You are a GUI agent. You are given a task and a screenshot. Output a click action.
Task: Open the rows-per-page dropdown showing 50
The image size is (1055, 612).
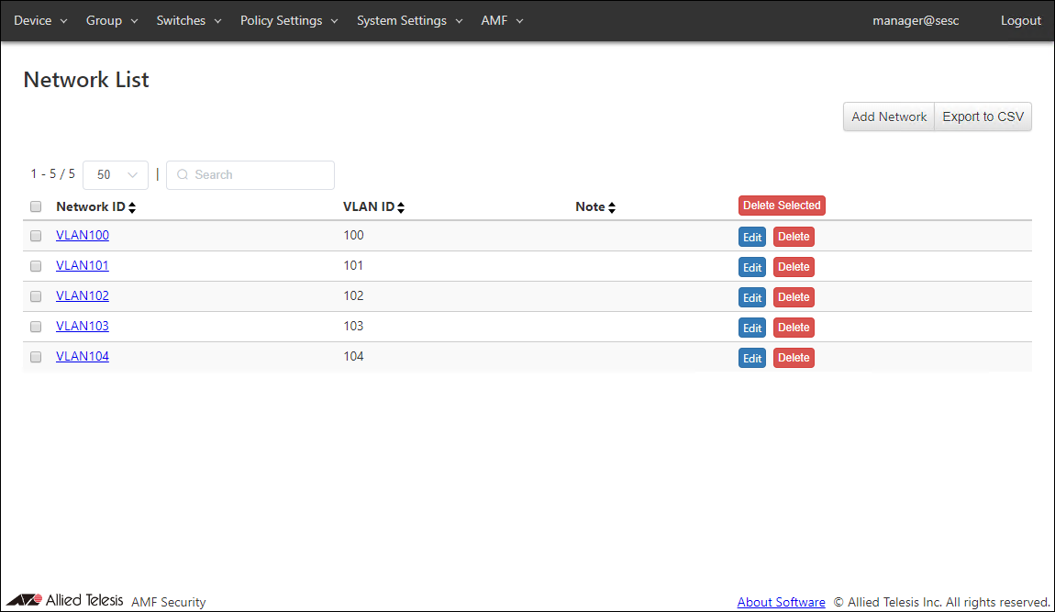(x=116, y=175)
